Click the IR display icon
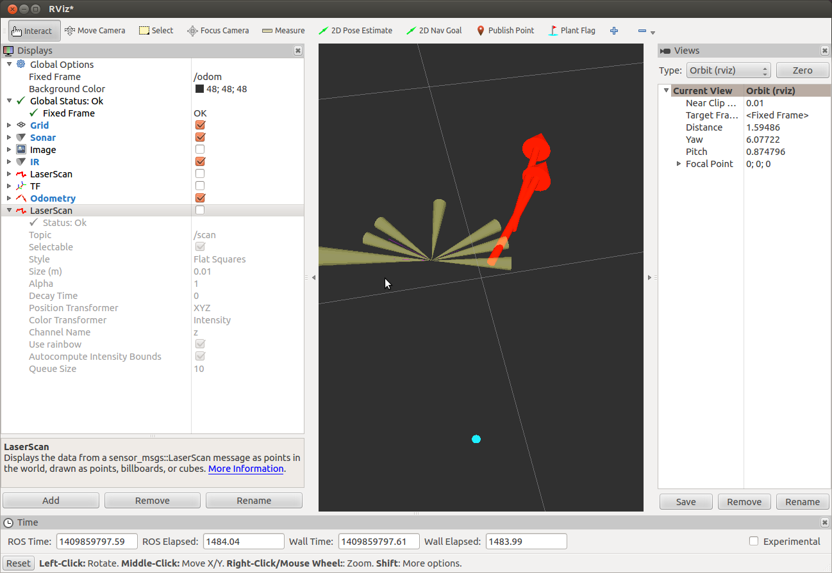 click(21, 161)
